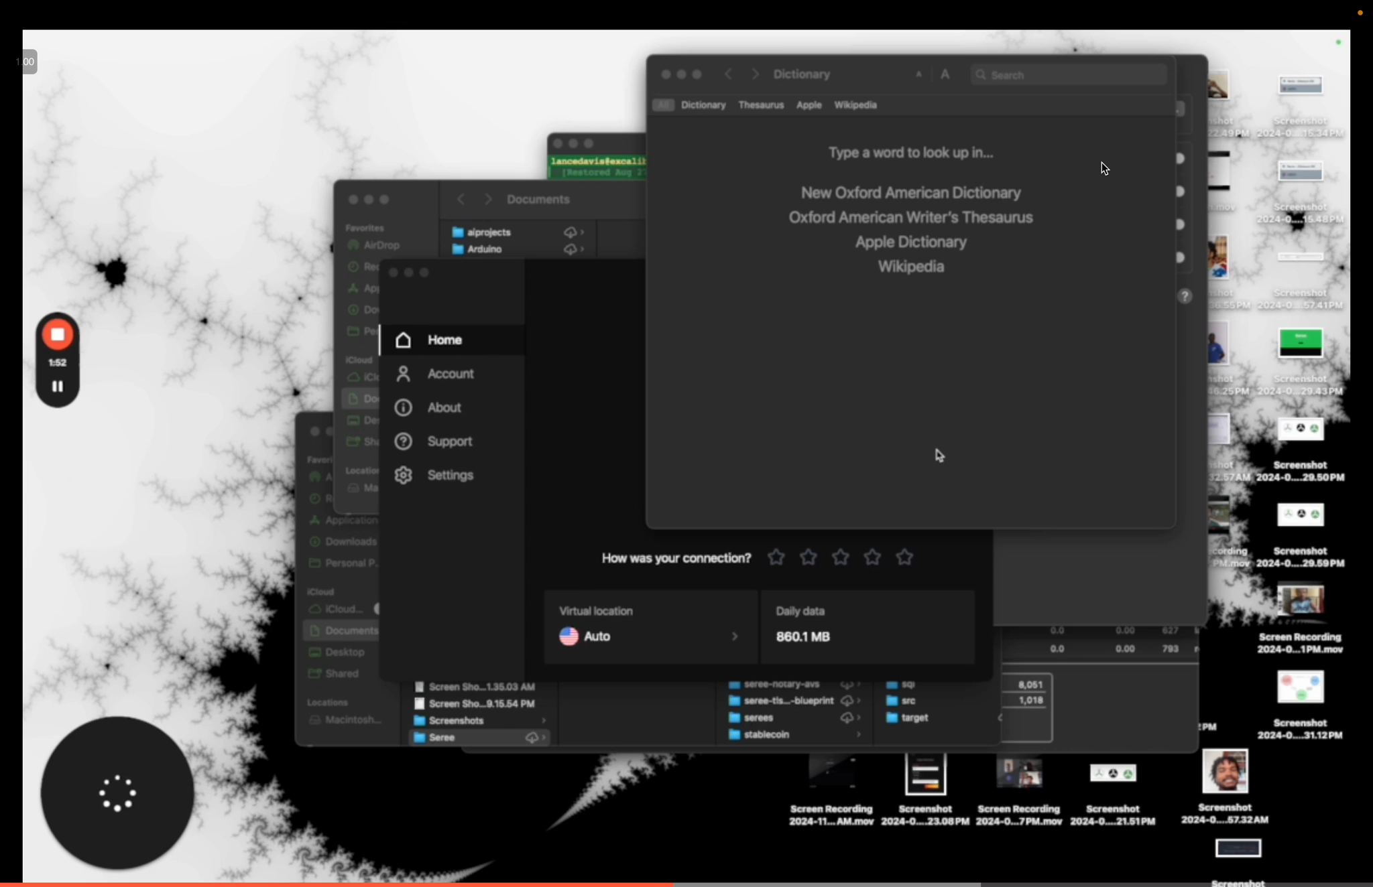Increase Dictionary font size with large A
Viewport: 1373px width, 887px height.
(945, 74)
